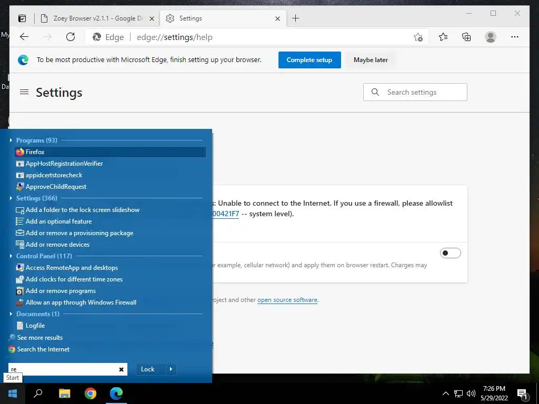Open taskbar Search magnifier

(x=38, y=393)
